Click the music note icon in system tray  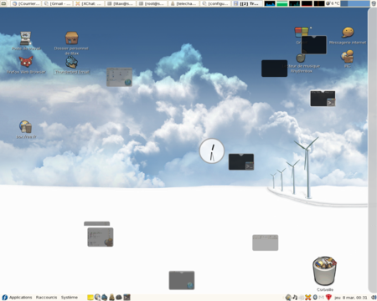[295, 298]
